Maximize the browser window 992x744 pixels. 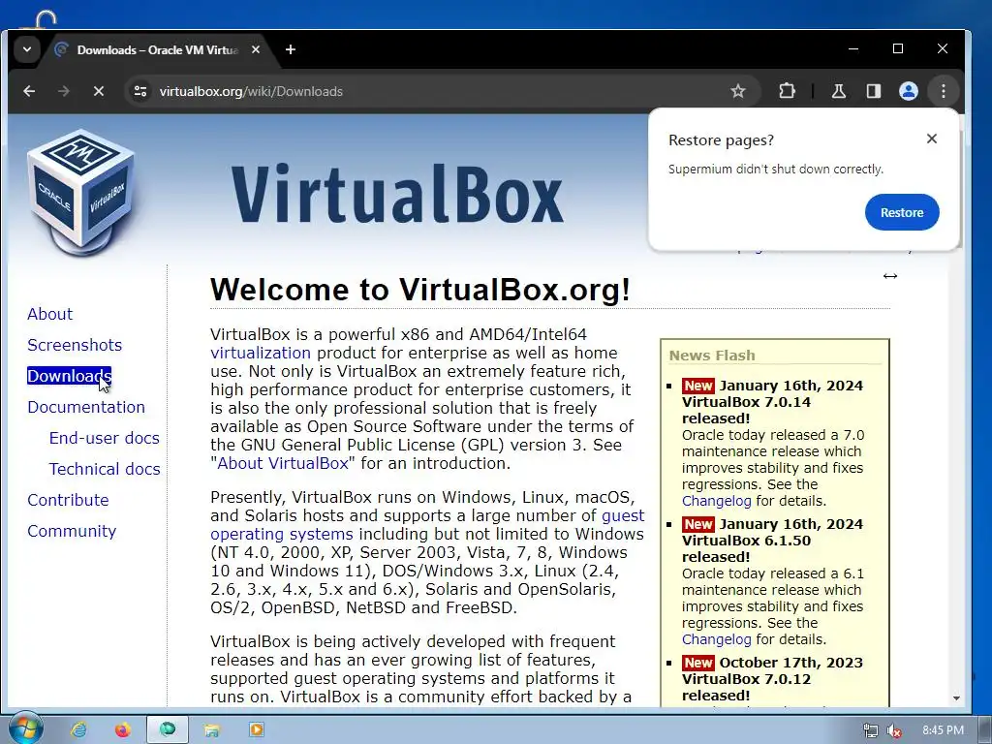point(898,48)
